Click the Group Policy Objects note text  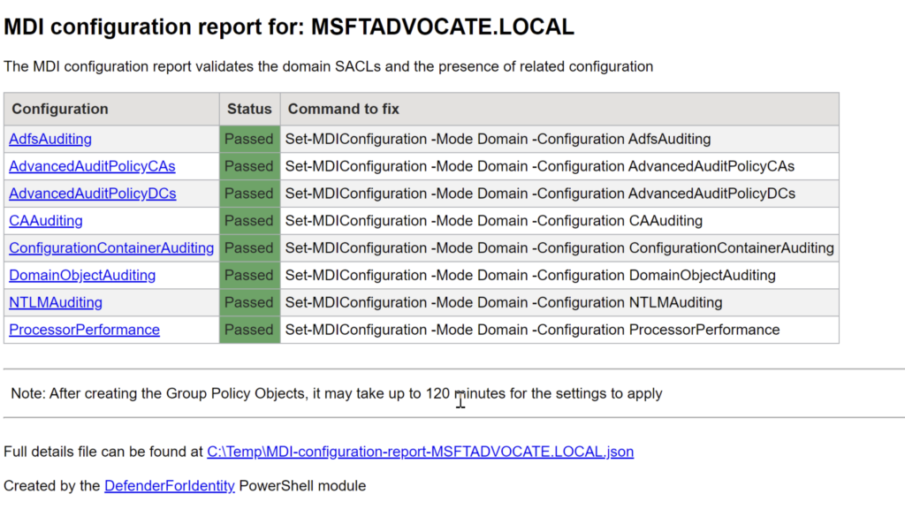click(336, 393)
